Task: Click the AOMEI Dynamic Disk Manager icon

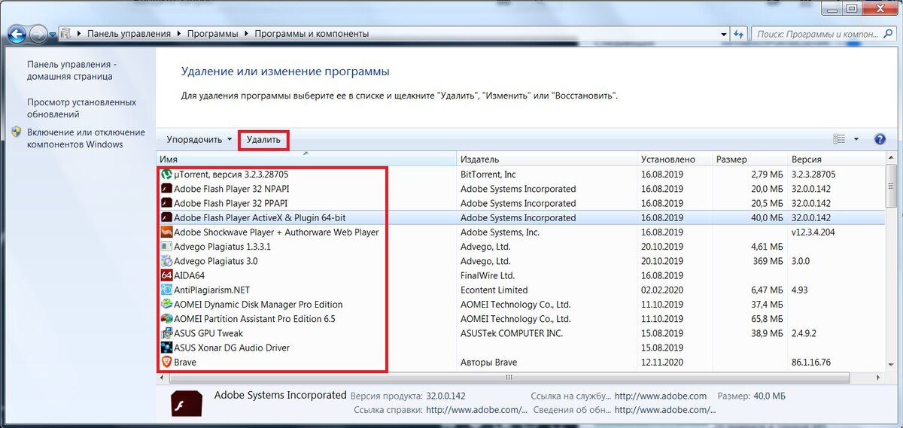Action: click(x=167, y=305)
